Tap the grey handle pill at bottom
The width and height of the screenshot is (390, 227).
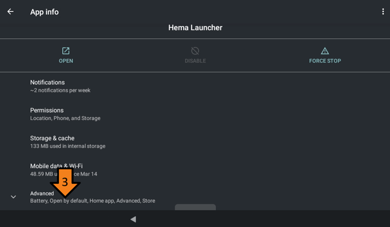(x=195, y=207)
